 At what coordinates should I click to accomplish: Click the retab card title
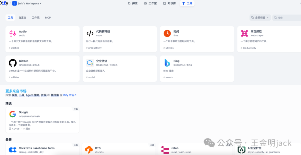(175, 148)
